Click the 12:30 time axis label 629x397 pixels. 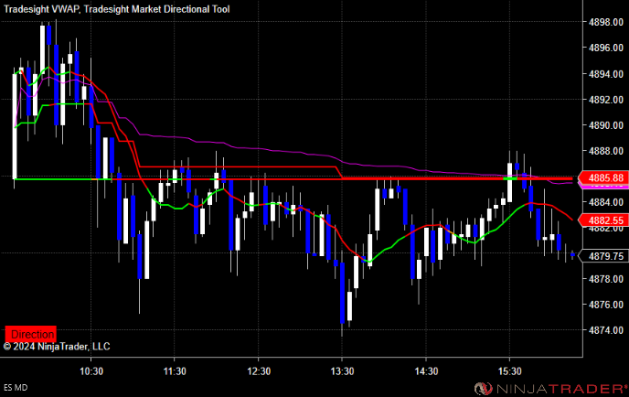[x=259, y=371]
